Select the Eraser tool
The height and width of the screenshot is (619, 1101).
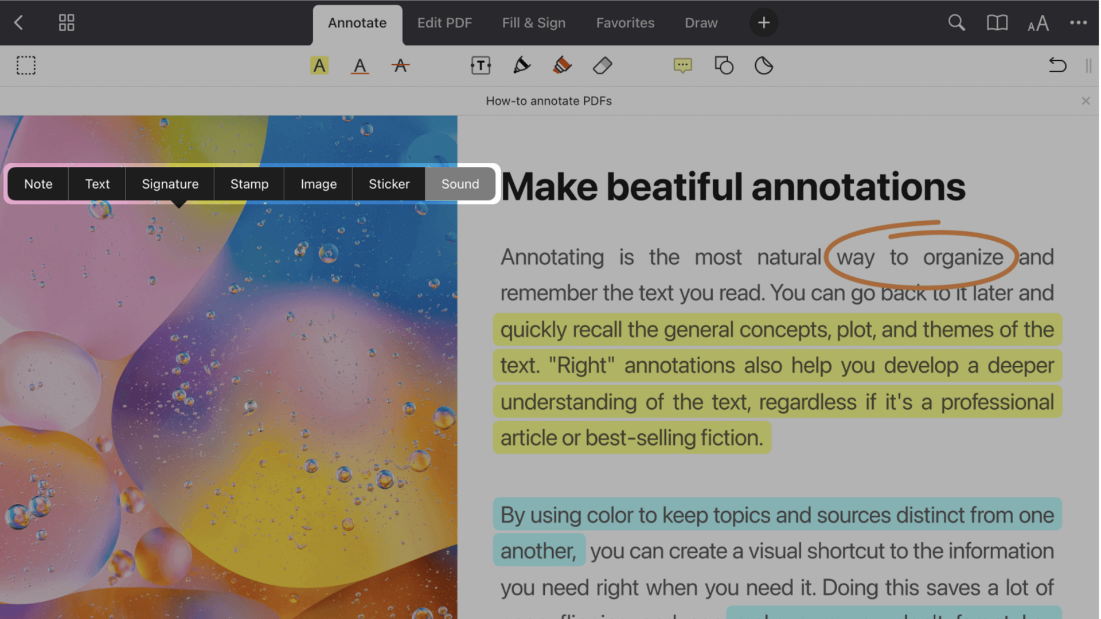coord(602,65)
